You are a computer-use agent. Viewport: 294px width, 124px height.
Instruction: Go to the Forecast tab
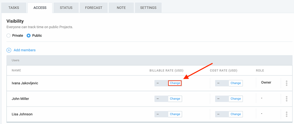[x=94, y=8]
